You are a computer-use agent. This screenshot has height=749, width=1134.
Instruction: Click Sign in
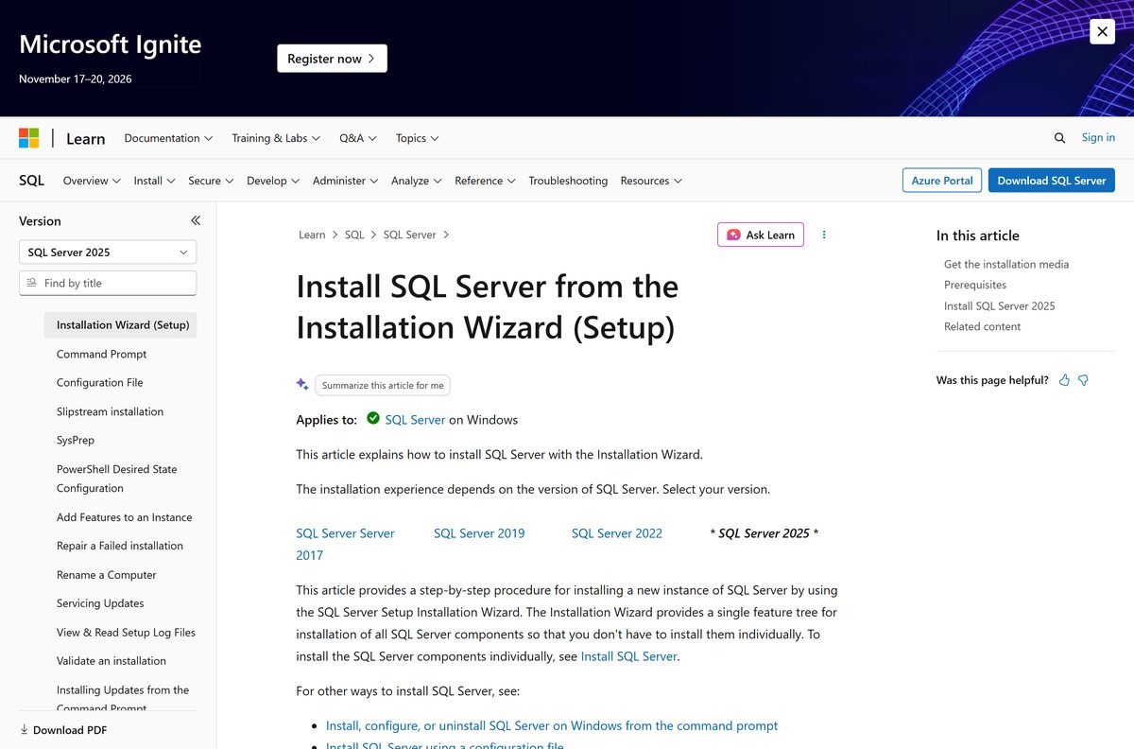pos(1098,137)
